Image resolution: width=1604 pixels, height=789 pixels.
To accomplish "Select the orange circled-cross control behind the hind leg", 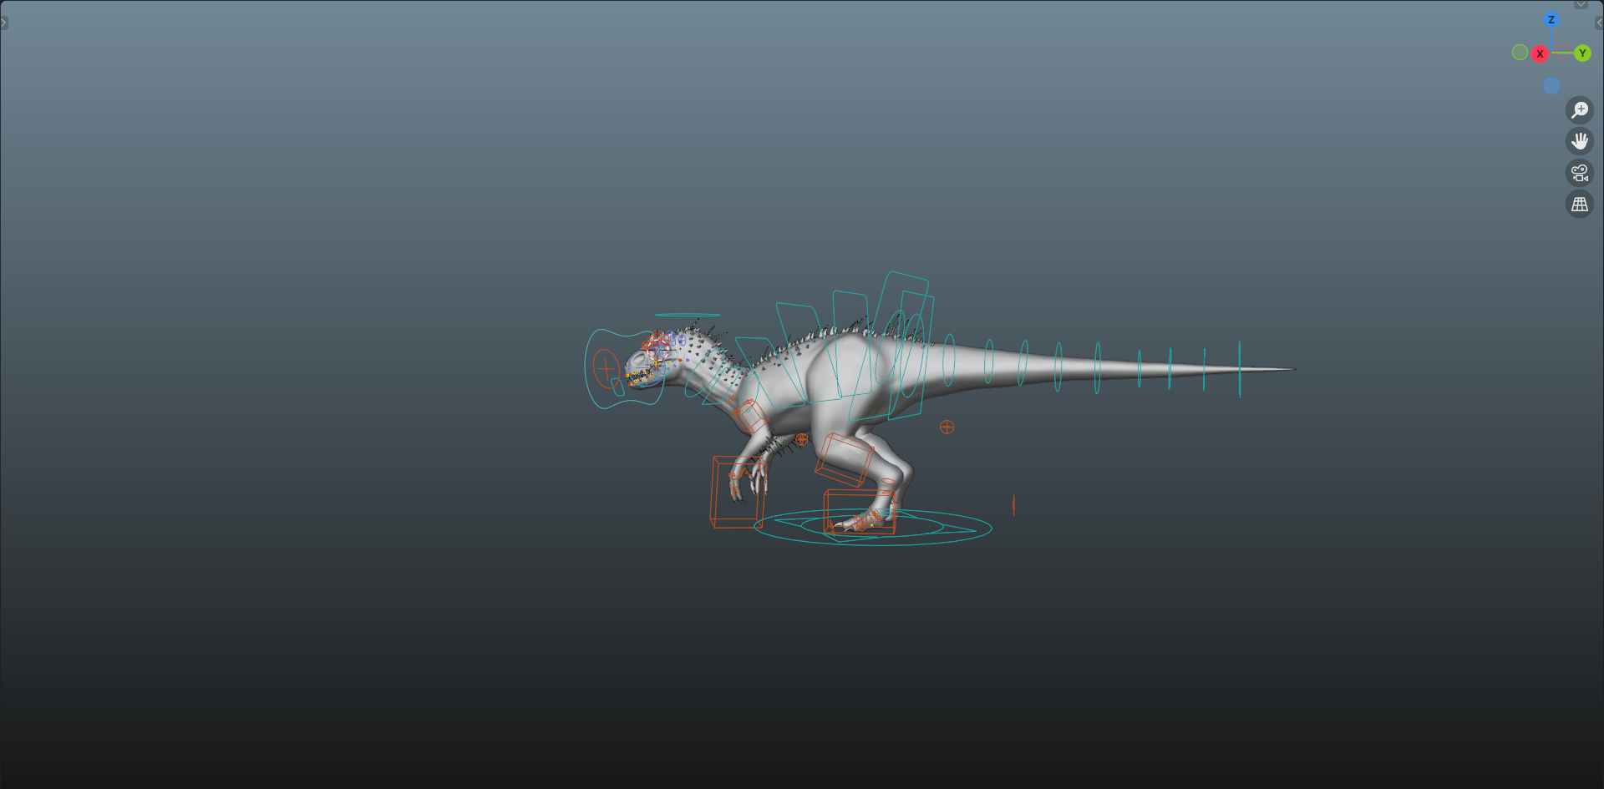I will 947,427.
